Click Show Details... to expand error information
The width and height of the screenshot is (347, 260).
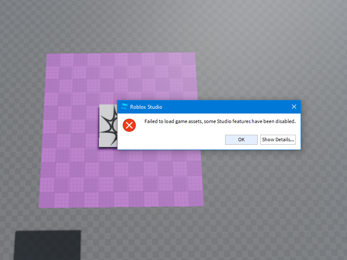pyautogui.click(x=278, y=140)
